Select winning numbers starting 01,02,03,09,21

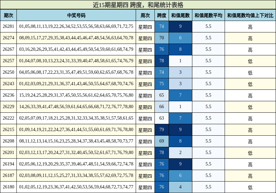click(76, 84)
